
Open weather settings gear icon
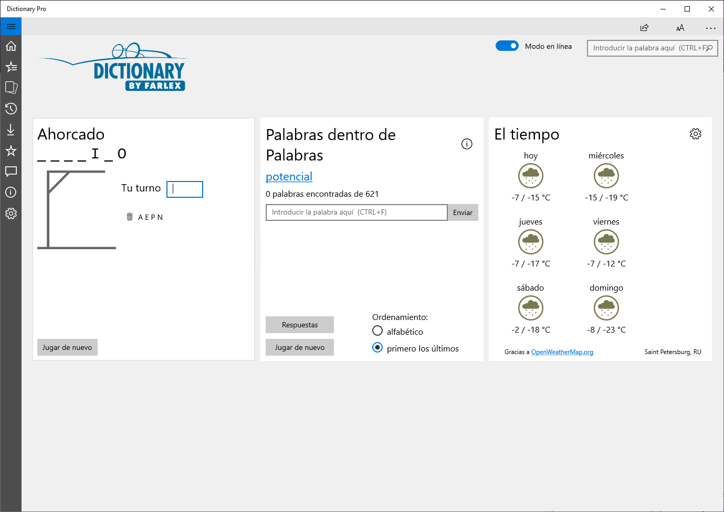click(696, 134)
